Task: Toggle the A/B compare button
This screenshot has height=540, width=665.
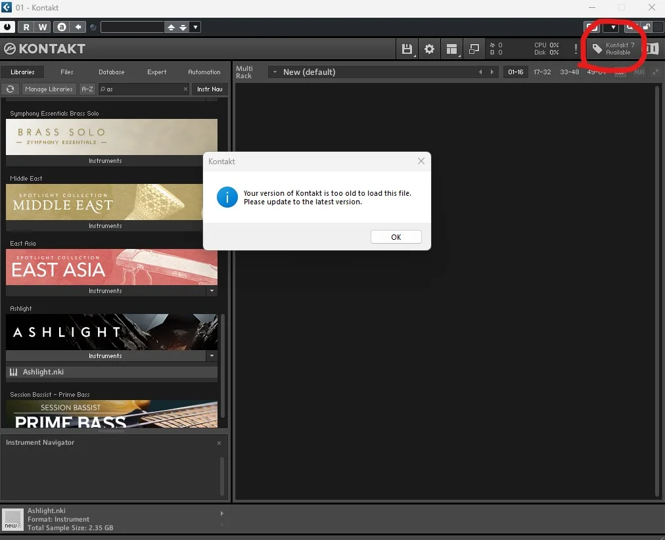Action: pos(62,27)
